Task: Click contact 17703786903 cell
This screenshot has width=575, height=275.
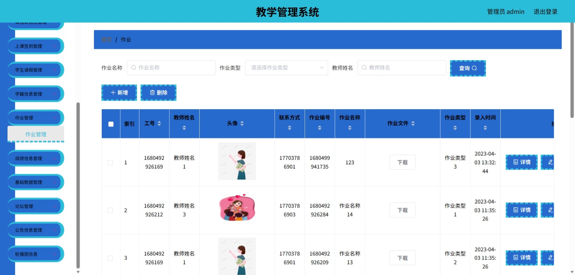Action: pyautogui.click(x=290, y=210)
